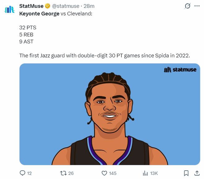This screenshot has height=179, width=204.
Task: Click the 32 PTS stat line
Action: [x=28, y=27]
